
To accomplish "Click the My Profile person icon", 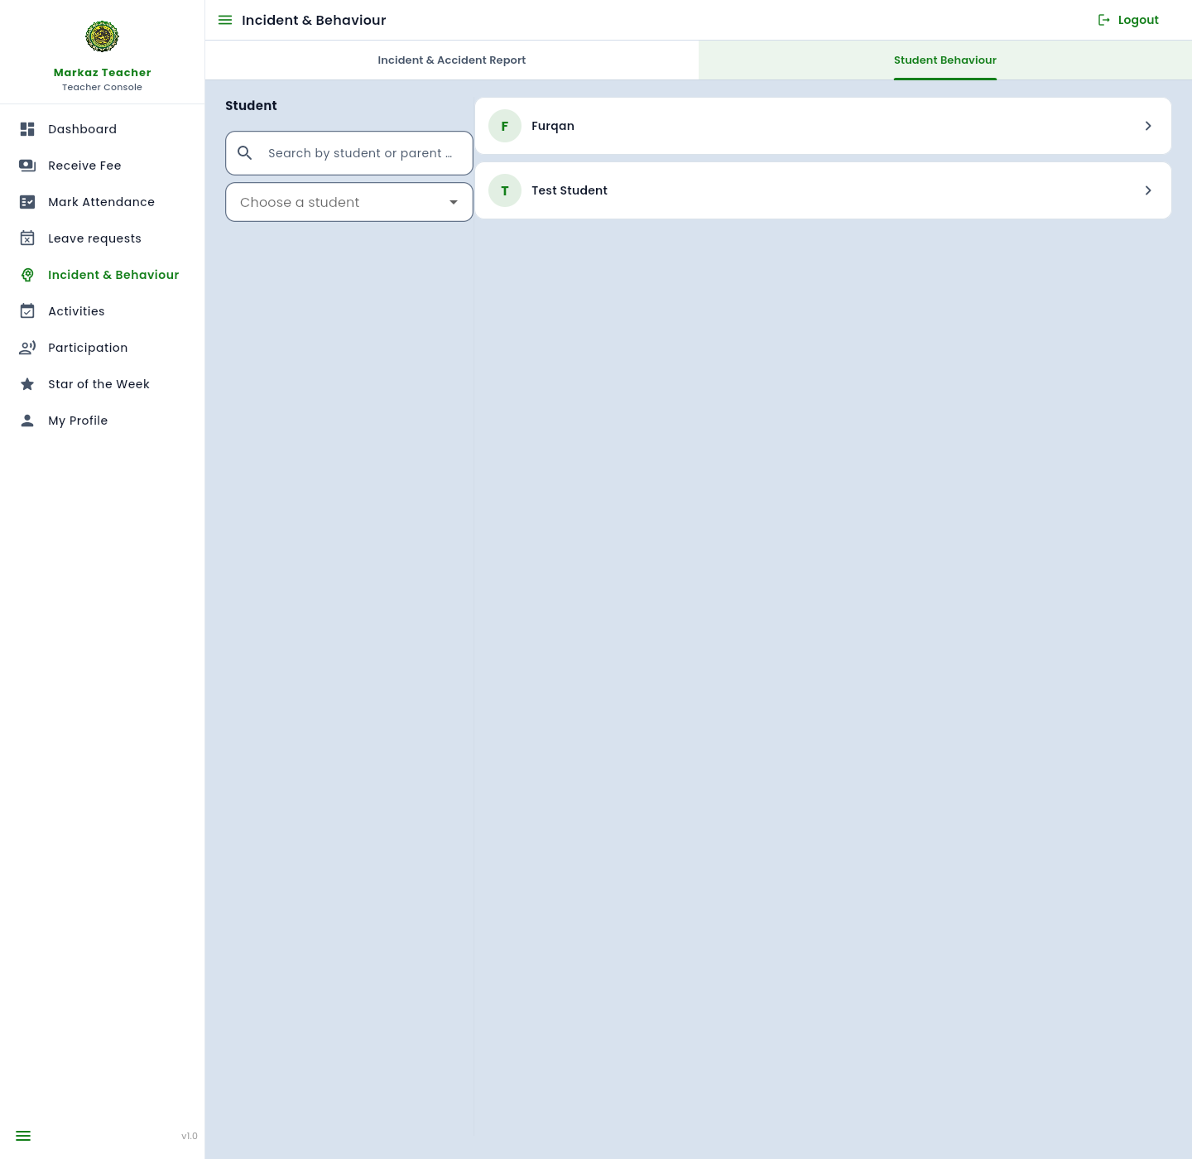I will click(27, 421).
